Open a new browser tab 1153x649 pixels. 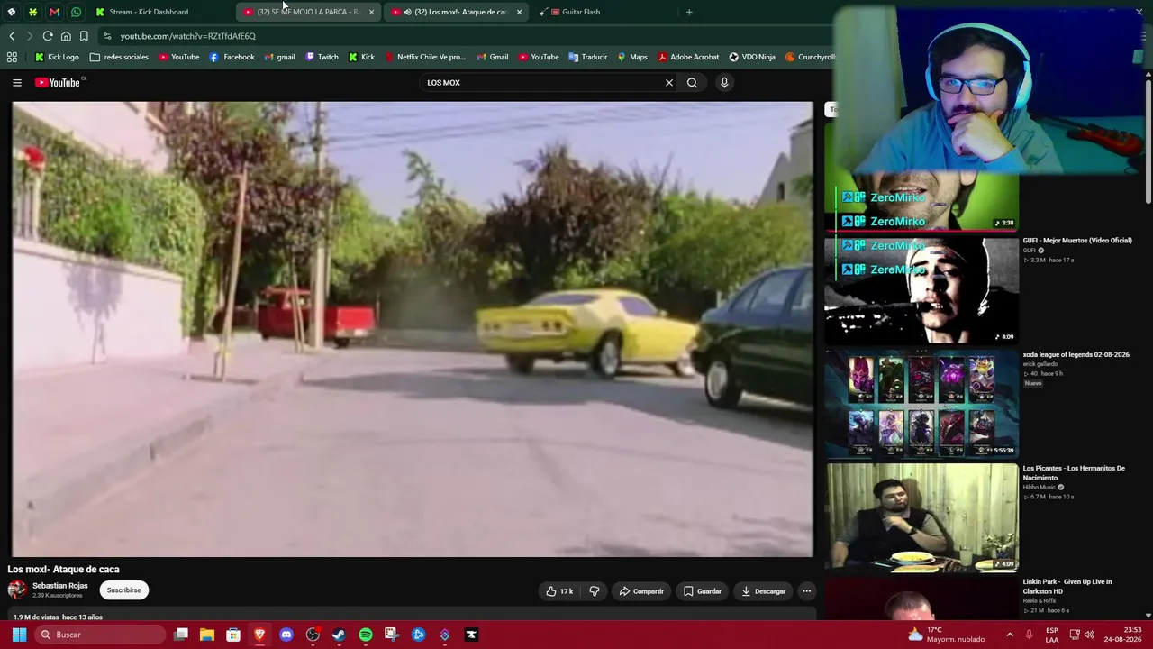pos(689,12)
